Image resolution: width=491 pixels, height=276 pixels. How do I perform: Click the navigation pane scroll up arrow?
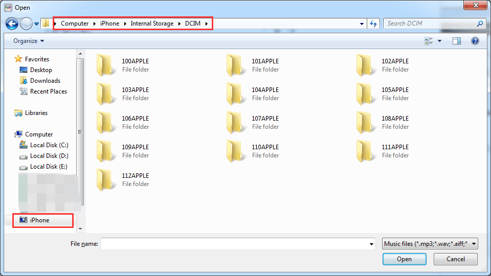pyautogui.click(x=80, y=54)
